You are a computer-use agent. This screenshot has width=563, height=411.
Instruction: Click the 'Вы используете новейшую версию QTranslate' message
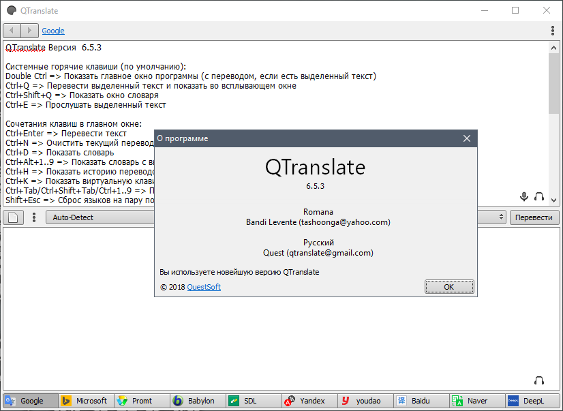click(239, 272)
